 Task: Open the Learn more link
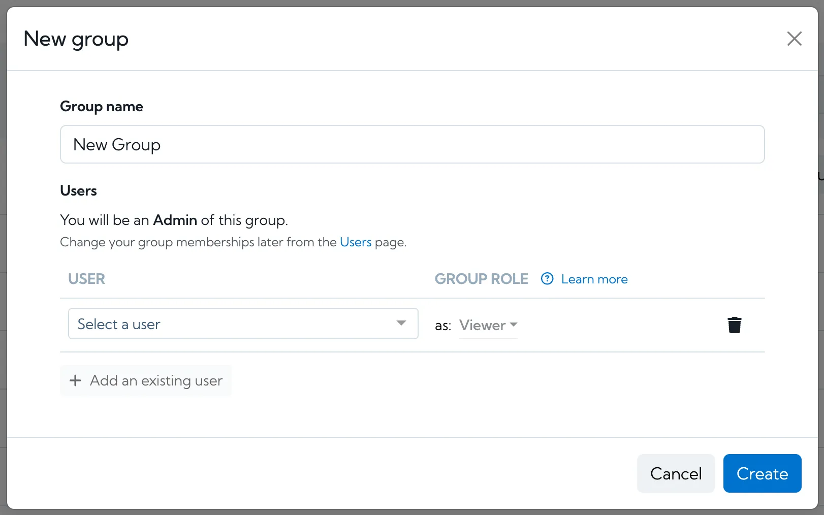(594, 279)
